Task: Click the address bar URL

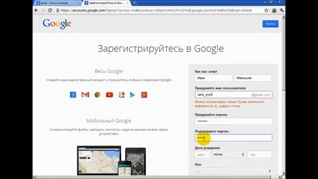Action: click(156, 10)
